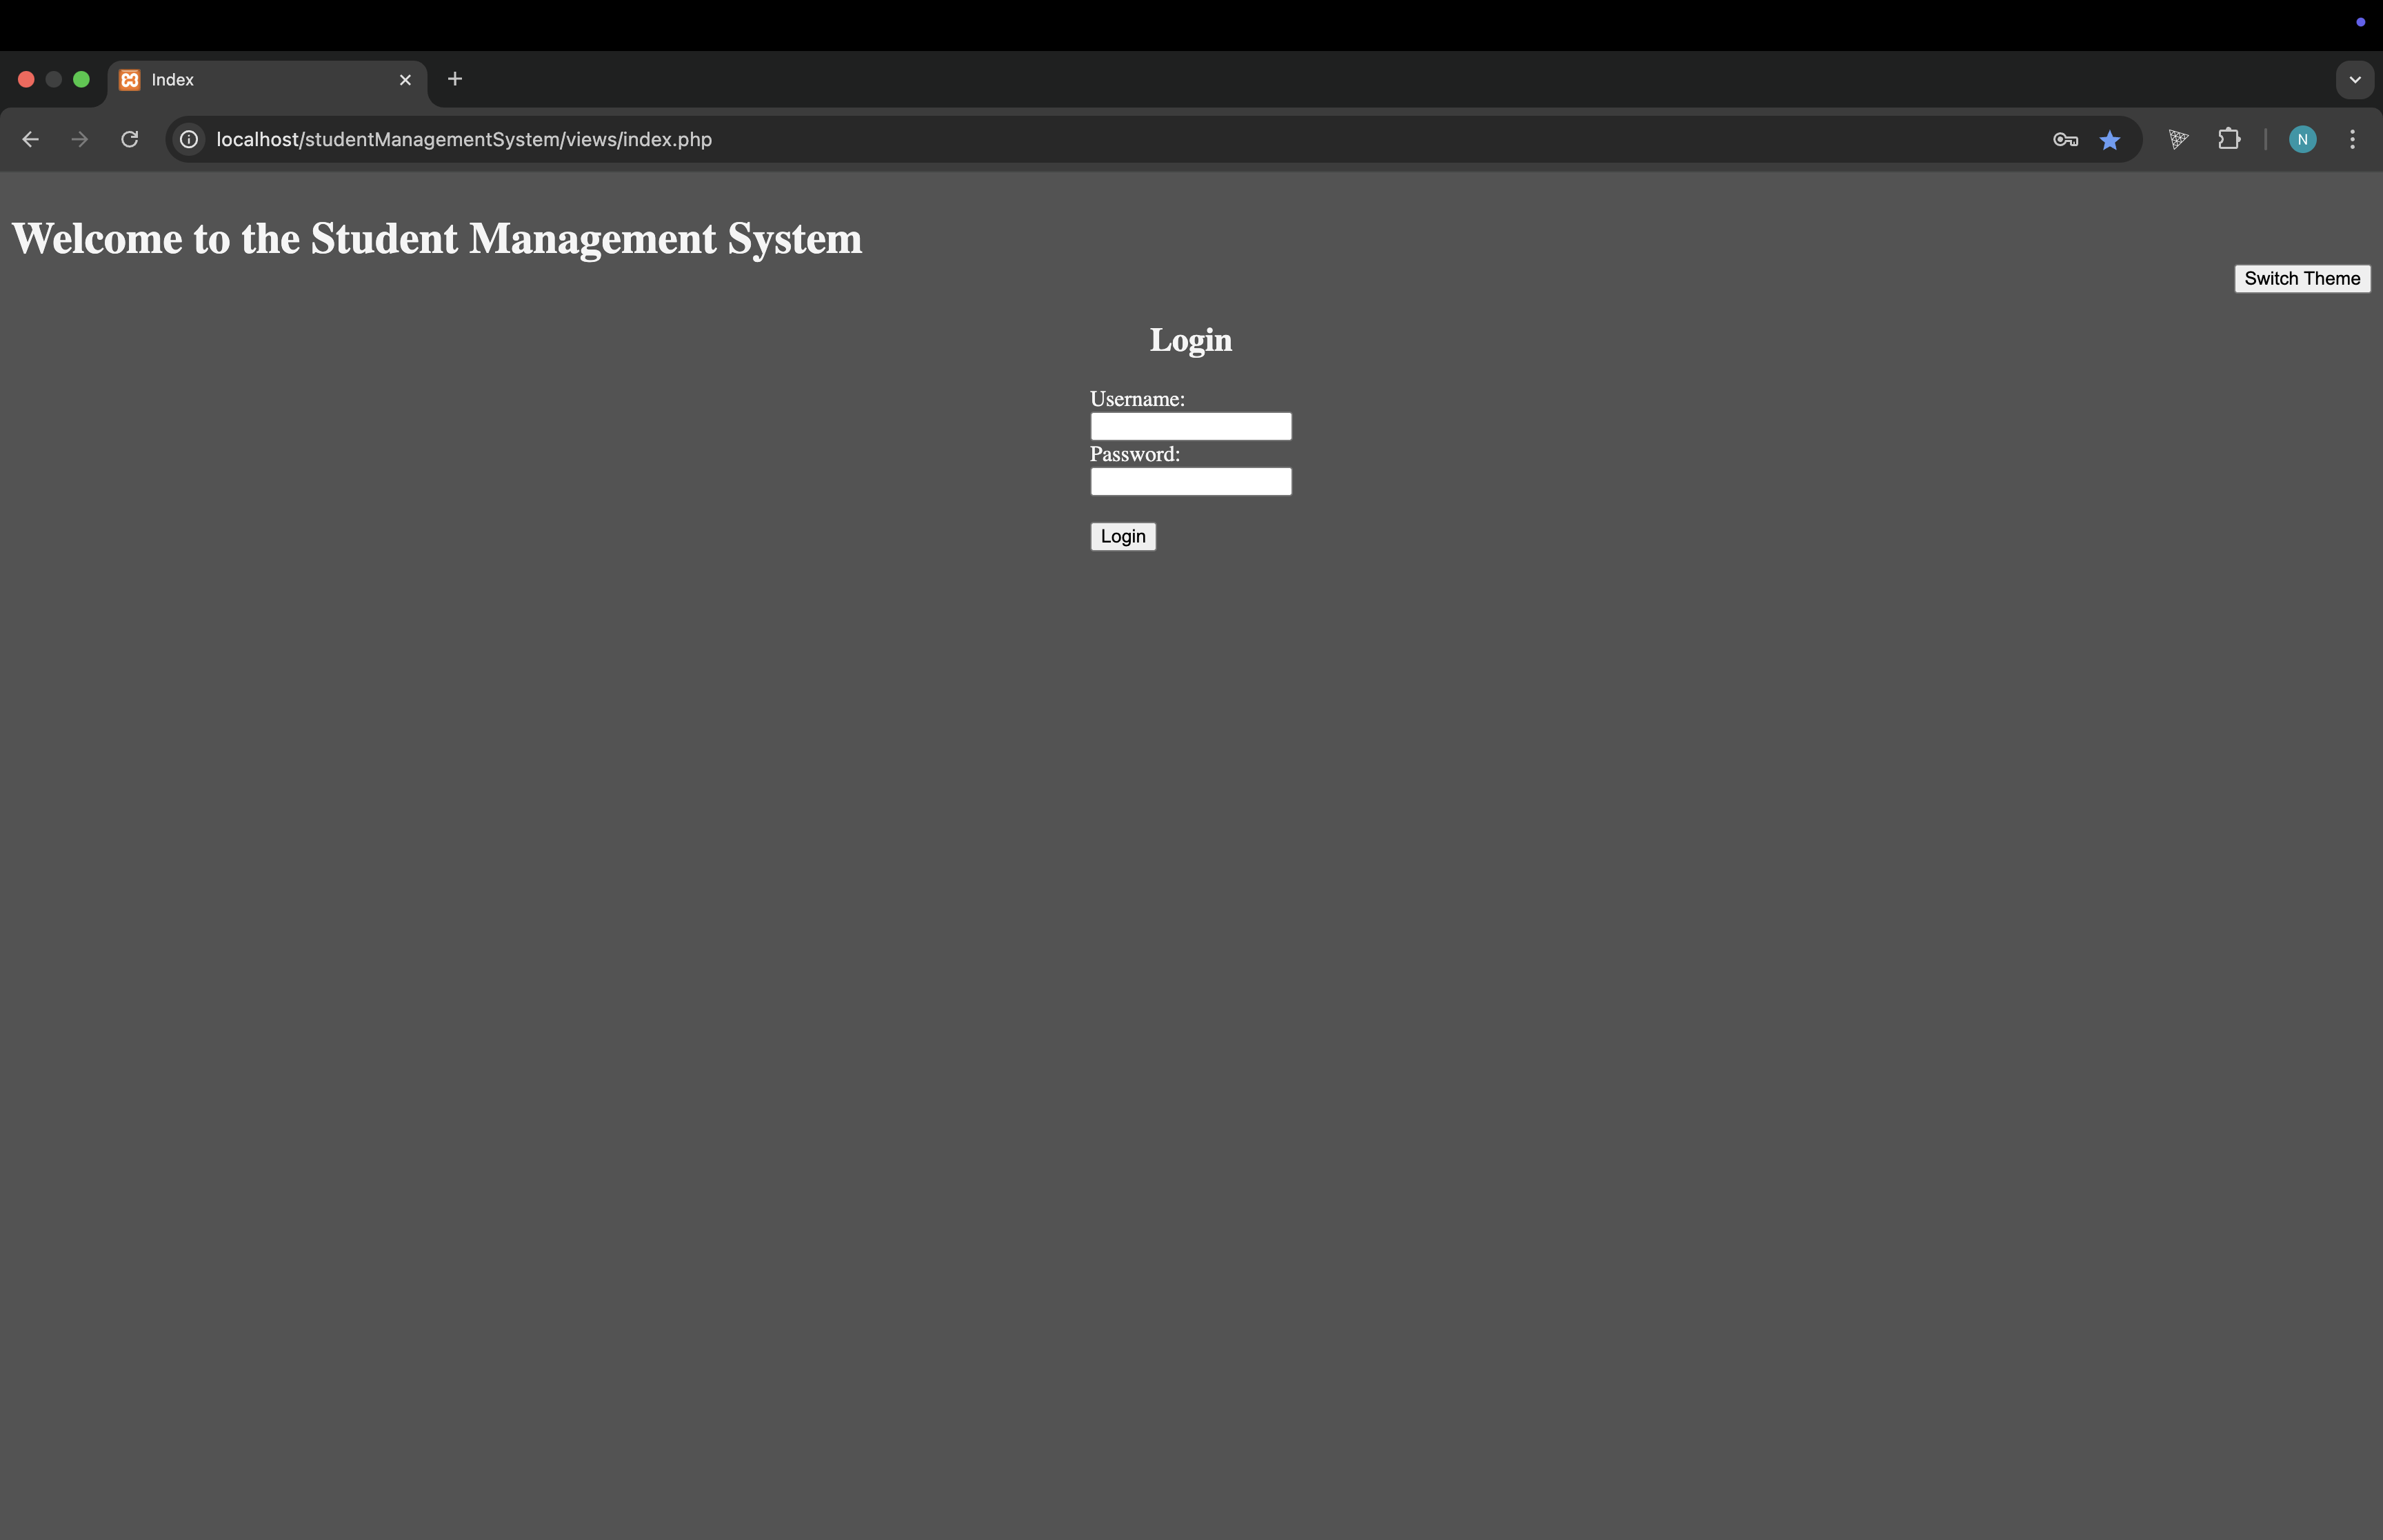This screenshot has height=1540, width=2383.
Task: Click the paper plane toolbar icon
Action: 2178,139
